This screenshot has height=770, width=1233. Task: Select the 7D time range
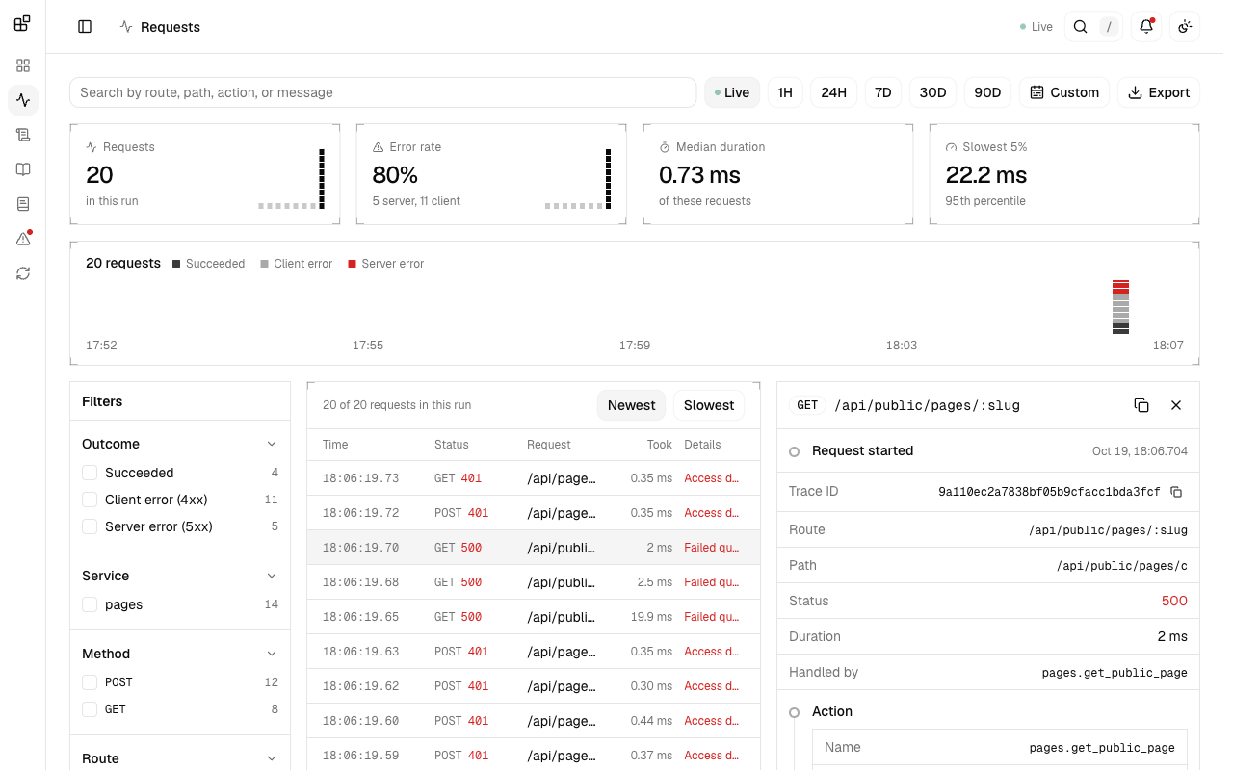[x=883, y=92]
